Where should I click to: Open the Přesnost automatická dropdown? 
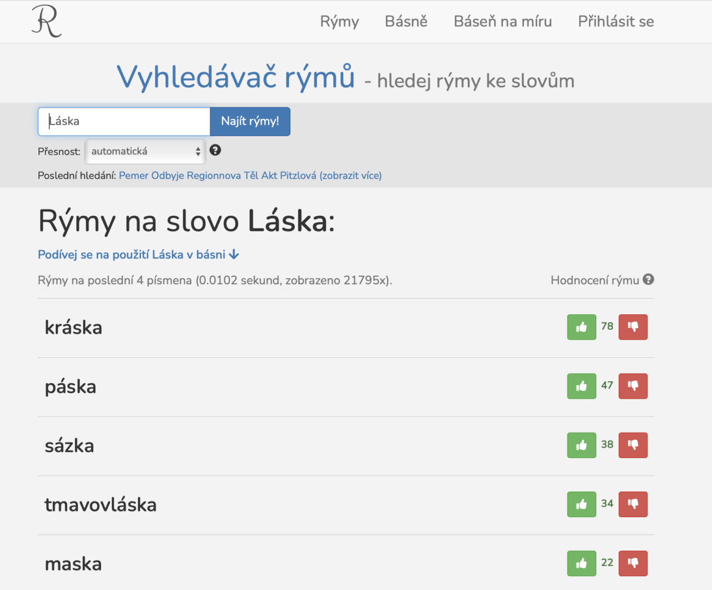click(145, 151)
